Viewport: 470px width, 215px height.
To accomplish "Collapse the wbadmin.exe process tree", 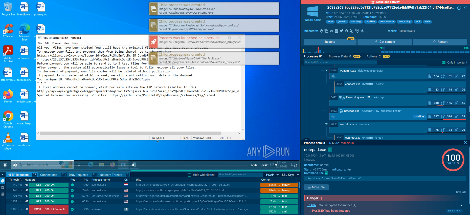I will pos(326,70).
